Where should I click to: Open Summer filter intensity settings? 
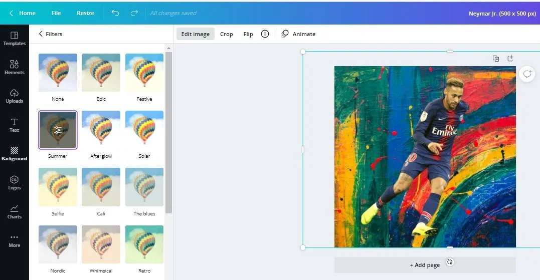click(x=58, y=130)
